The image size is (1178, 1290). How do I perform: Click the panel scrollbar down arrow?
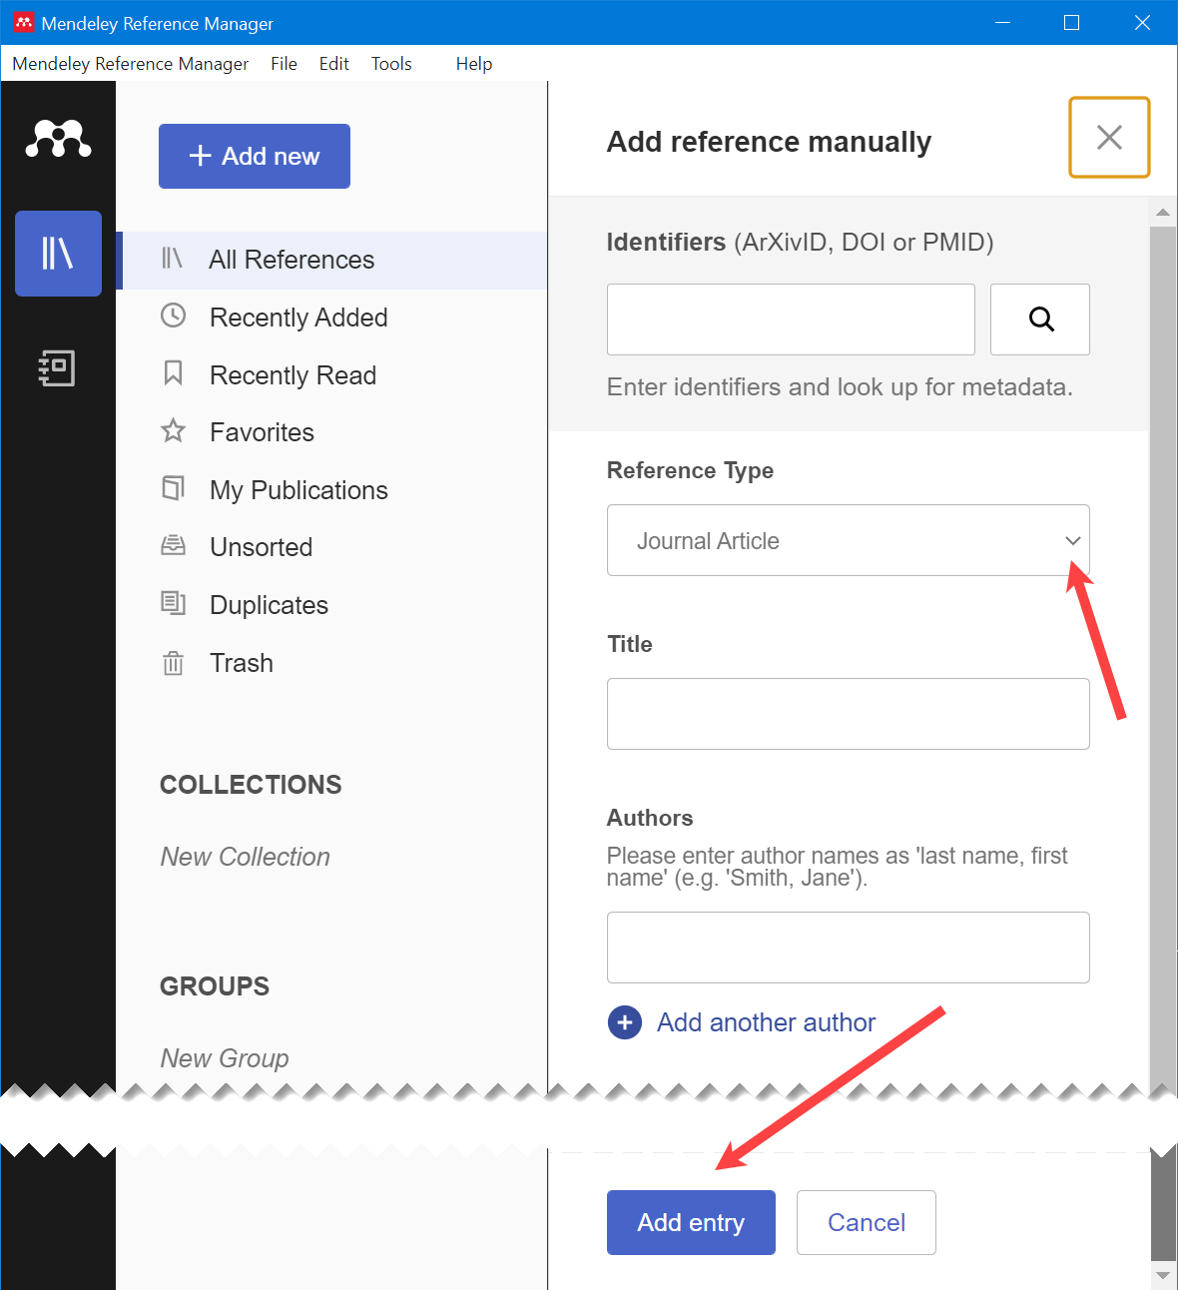(x=1163, y=1275)
